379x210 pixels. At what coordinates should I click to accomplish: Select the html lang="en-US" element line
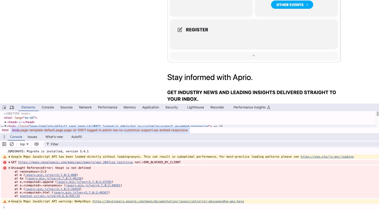pyautogui.click(x=21, y=118)
